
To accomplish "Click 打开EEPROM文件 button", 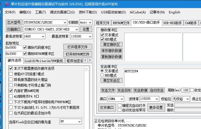I will [x=78, y=54].
